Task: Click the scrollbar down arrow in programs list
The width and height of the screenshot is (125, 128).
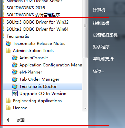Action: click(x=85, y=108)
